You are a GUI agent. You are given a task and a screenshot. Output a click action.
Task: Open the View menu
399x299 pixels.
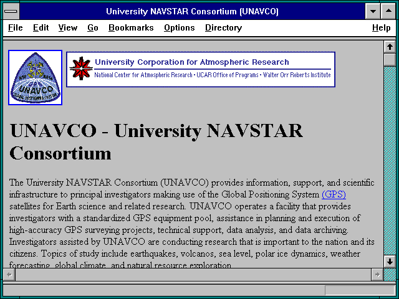coord(68,27)
